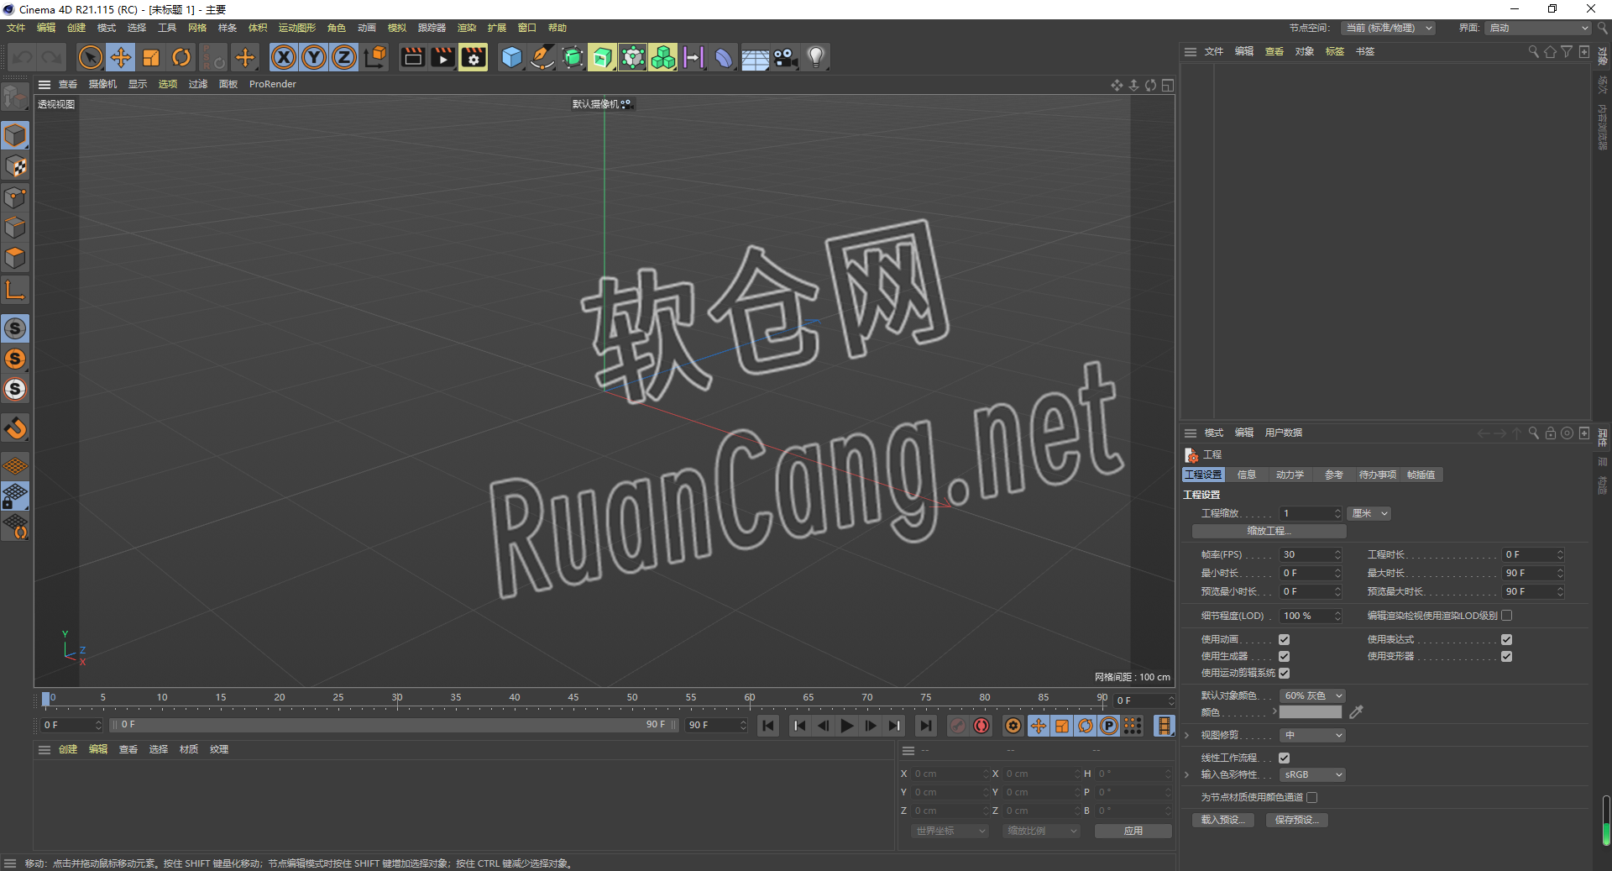Open the sRGB input color profile dropdown
The image size is (1612, 871).
click(x=1311, y=774)
